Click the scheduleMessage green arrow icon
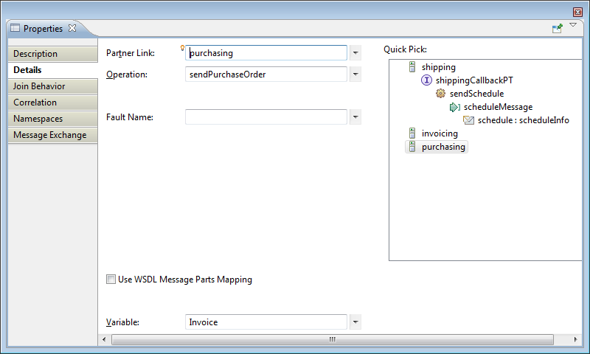Image resolution: width=590 pixels, height=354 pixels. coord(454,107)
